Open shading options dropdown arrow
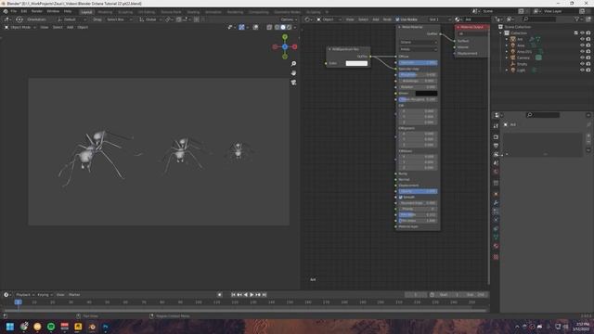The image size is (594, 334). pos(295,27)
